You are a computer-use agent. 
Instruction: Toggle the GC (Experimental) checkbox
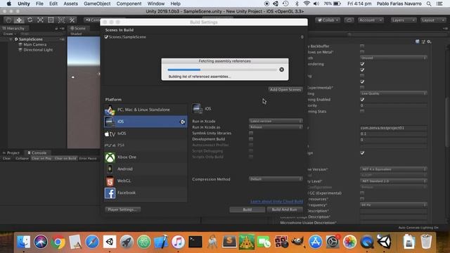click(x=362, y=193)
